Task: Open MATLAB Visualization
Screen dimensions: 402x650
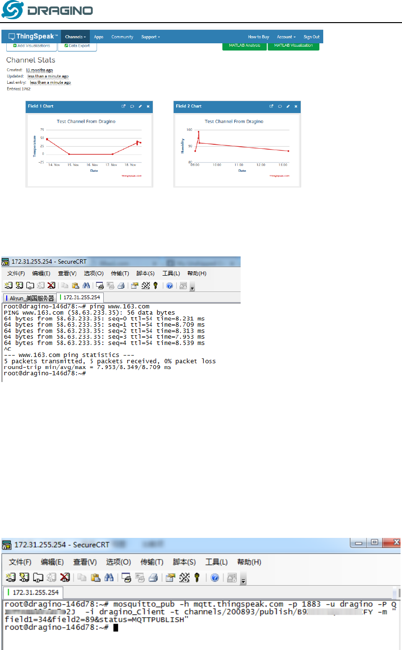Action: point(293,46)
